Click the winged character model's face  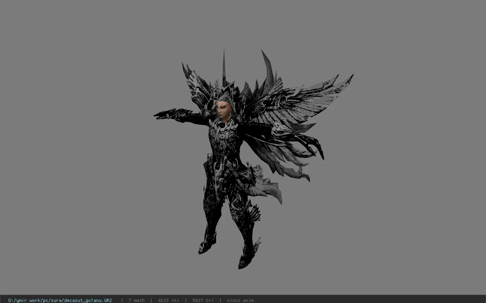click(x=222, y=109)
